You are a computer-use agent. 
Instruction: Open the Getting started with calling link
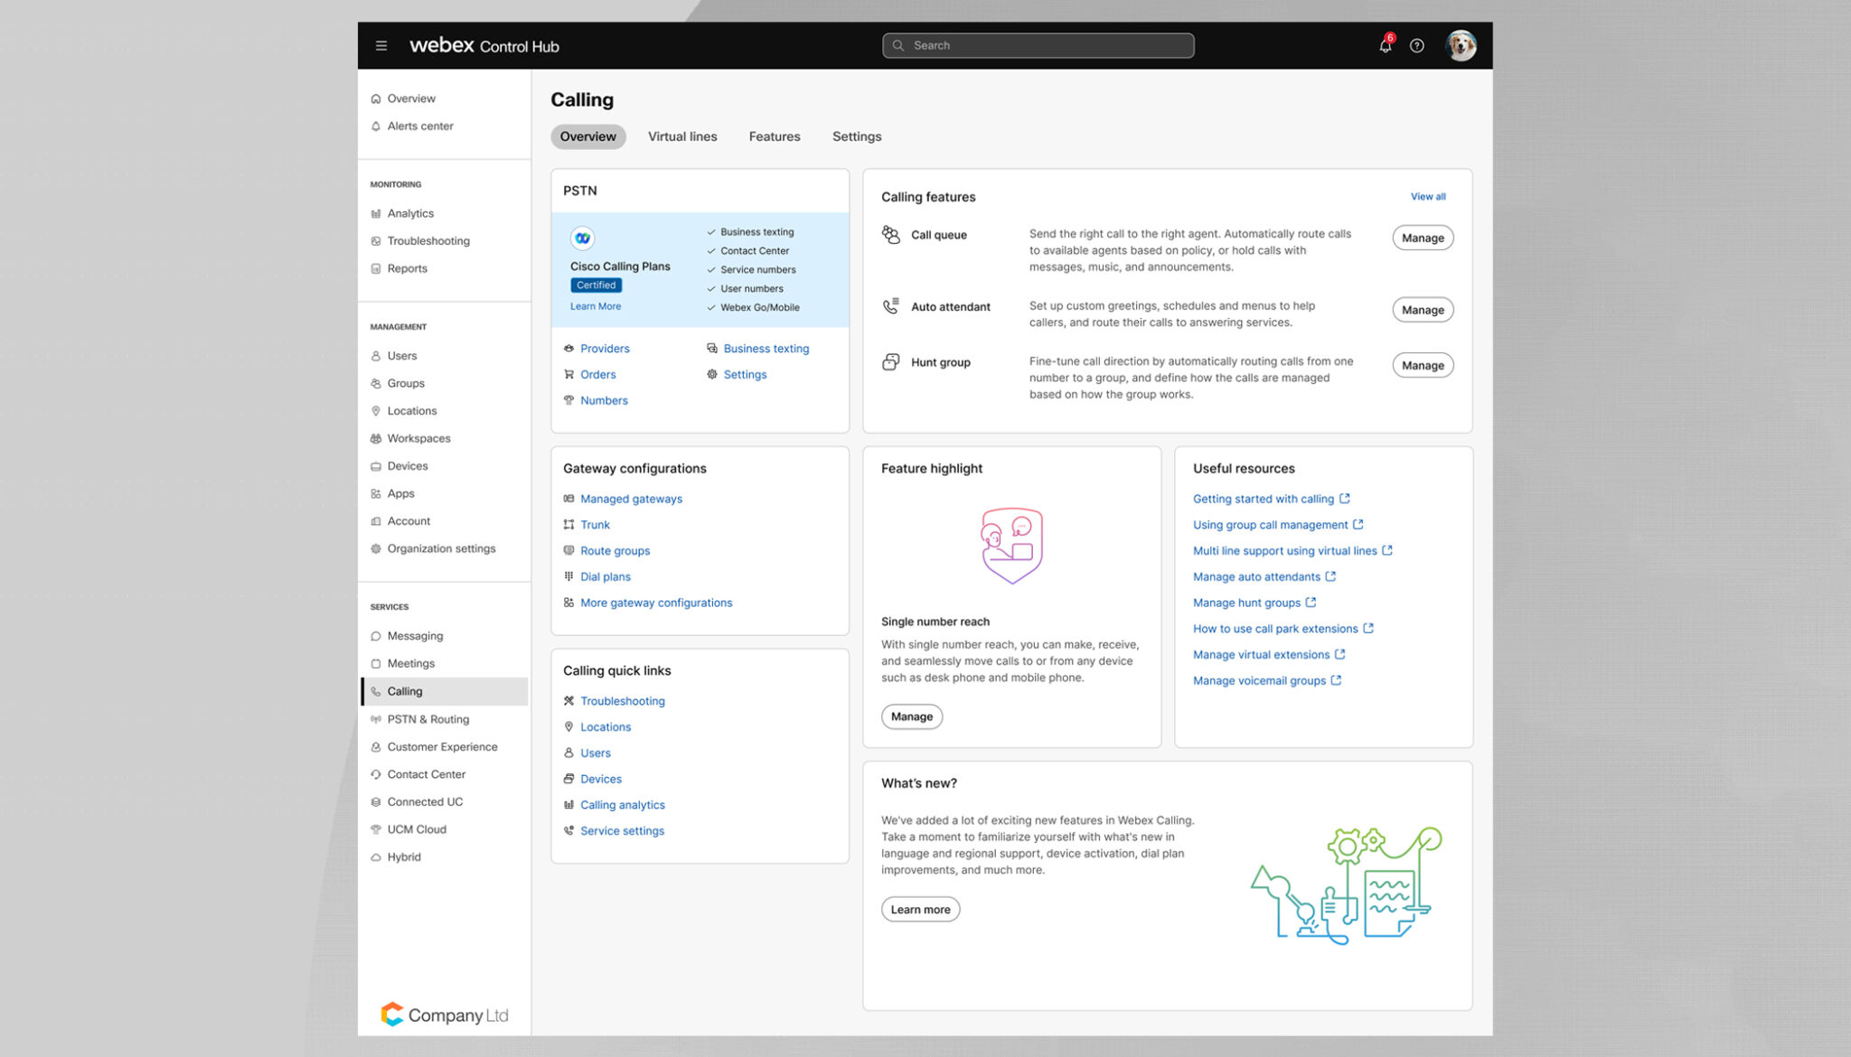coord(1264,498)
